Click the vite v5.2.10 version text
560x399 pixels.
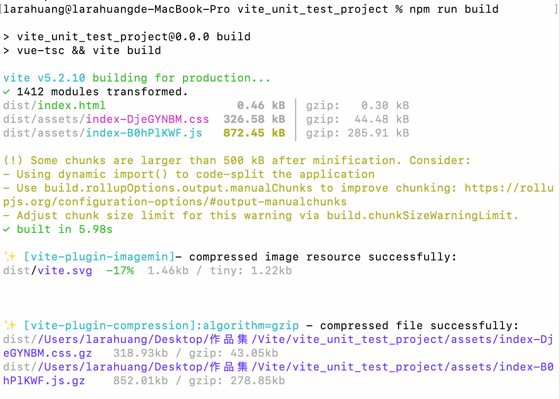[44, 78]
